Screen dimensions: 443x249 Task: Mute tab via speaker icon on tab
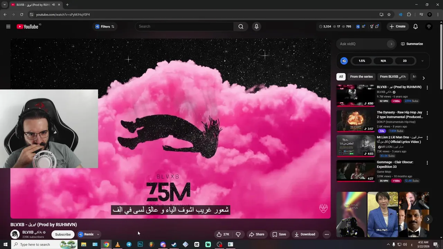[53, 5]
